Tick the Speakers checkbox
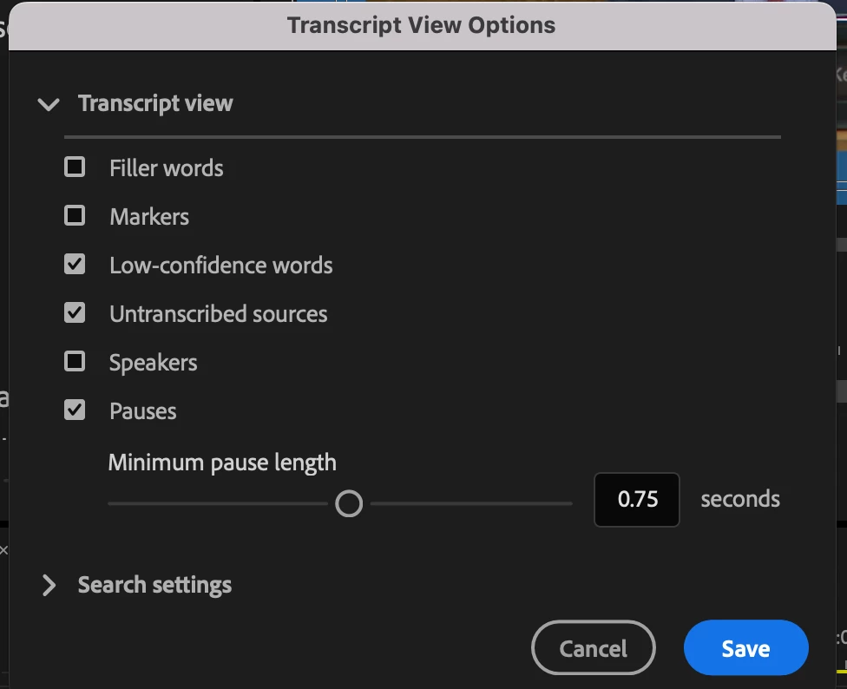 click(x=76, y=361)
